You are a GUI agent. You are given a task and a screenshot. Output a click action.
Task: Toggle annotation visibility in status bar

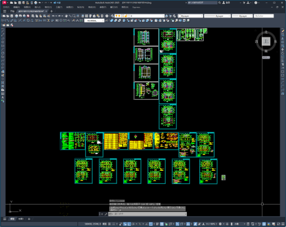[x=195, y=224]
